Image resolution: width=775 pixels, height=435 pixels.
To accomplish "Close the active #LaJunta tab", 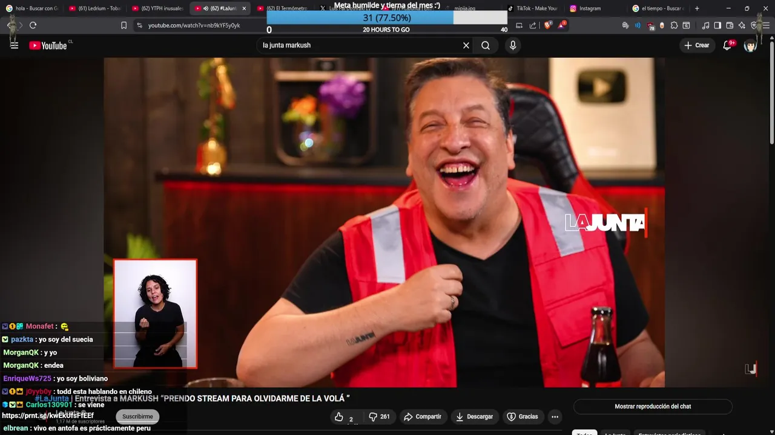I will point(244,8).
